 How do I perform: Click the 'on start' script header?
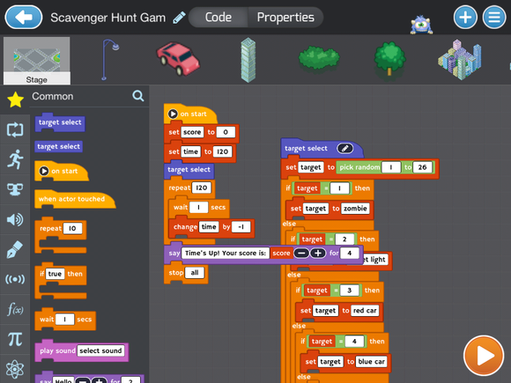coord(190,114)
